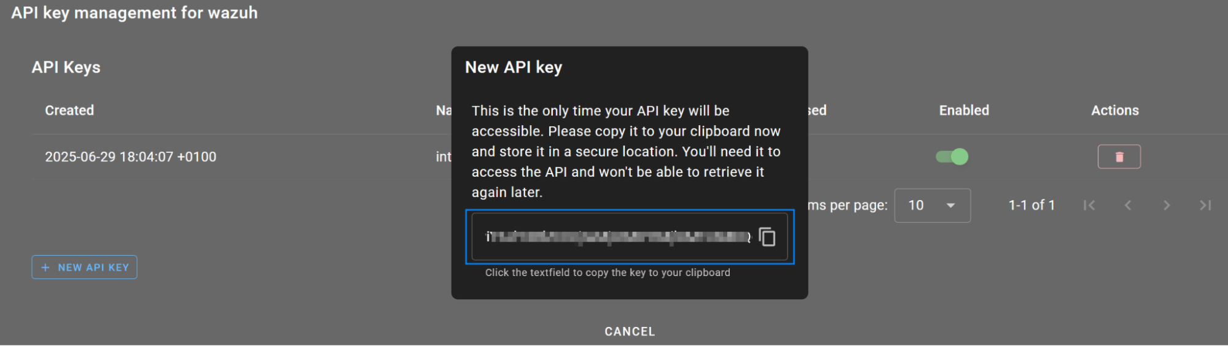Click the Actions column header
This screenshot has height=346, width=1228.
(1115, 110)
